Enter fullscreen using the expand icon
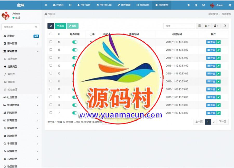The image size is (234, 168). [203, 5]
